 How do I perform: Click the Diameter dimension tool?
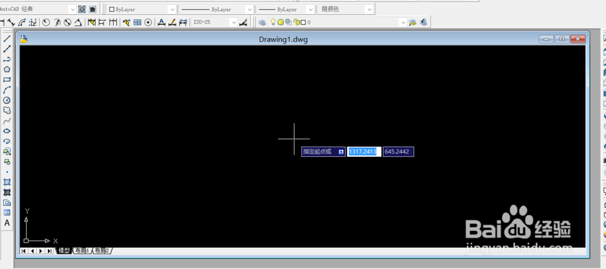67,22
